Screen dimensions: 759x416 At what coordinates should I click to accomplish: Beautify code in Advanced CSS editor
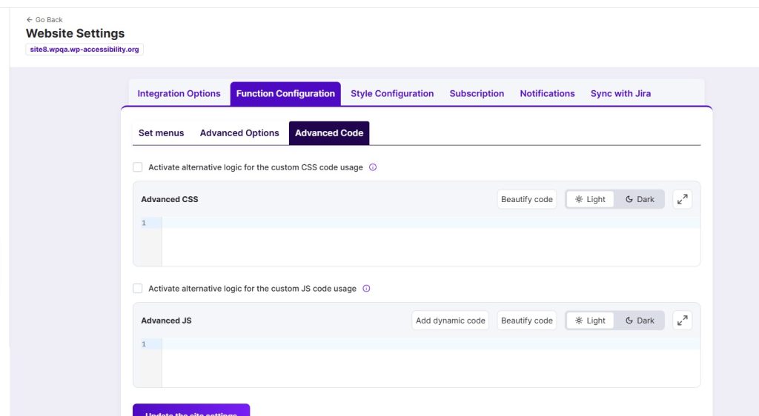click(526, 199)
